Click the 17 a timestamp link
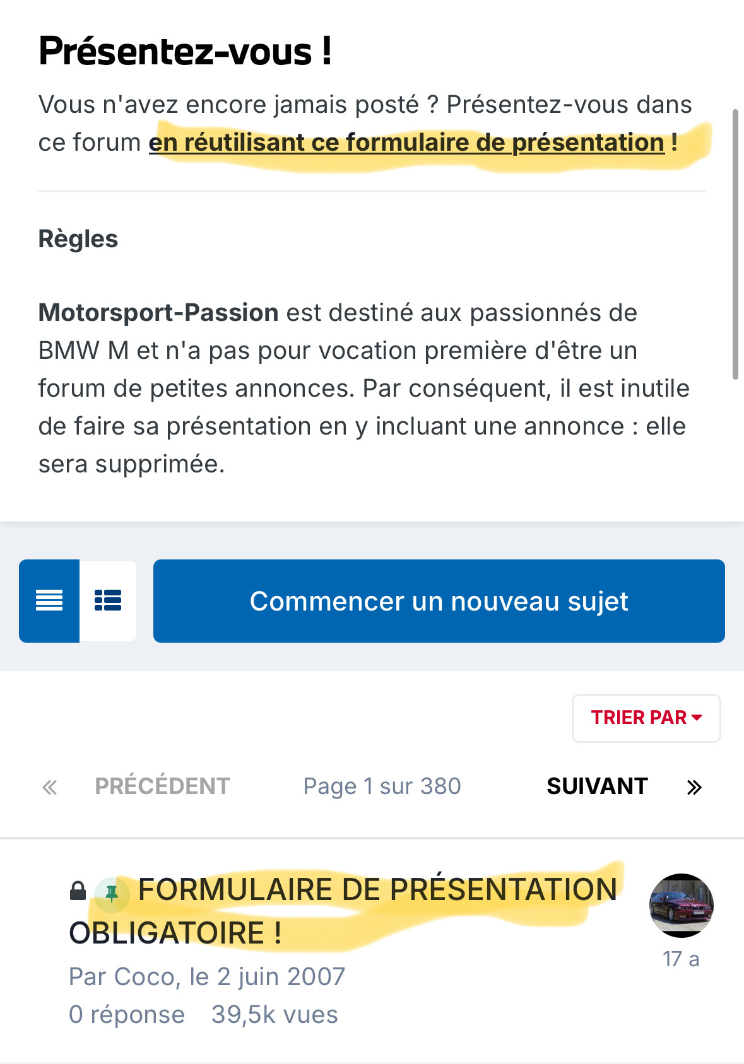The height and width of the screenshot is (1064, 744). click(x=681, y=959)
